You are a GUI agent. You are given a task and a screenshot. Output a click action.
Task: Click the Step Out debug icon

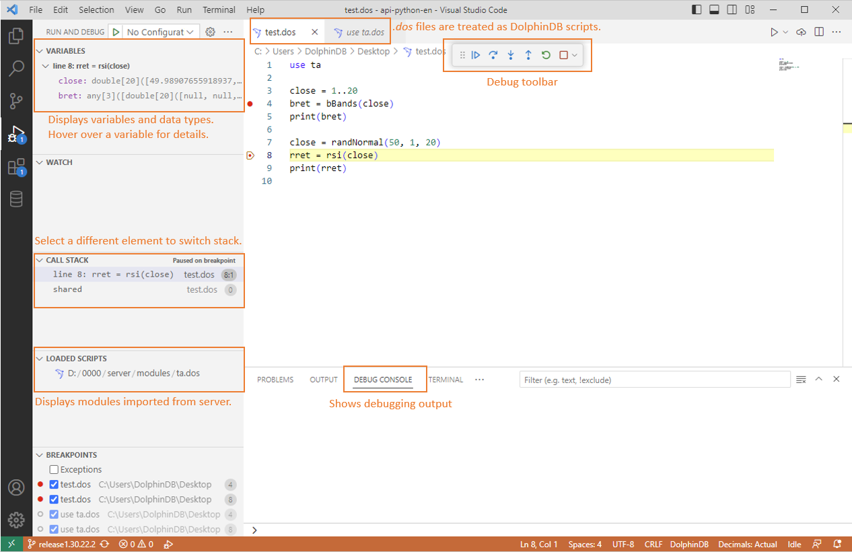pos(528,55)
